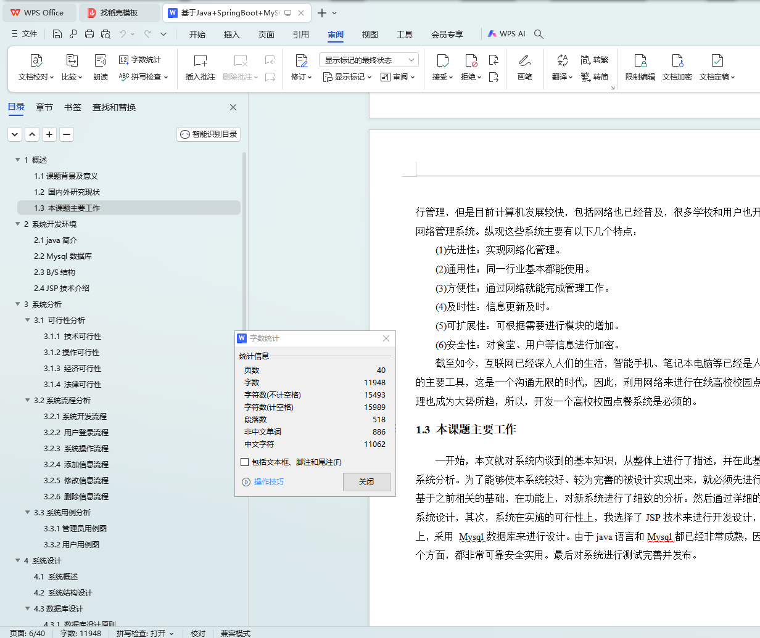Viewport: 760px width, 638px height.
Task: Enable 包括文本框、脚注和尾注 checkbox
Action: [x=244, y=462]
